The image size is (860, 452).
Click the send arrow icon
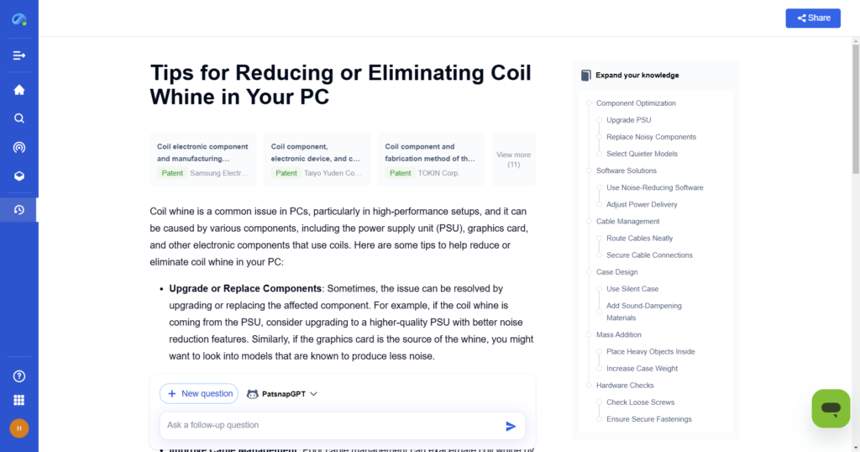coord(511,426)
